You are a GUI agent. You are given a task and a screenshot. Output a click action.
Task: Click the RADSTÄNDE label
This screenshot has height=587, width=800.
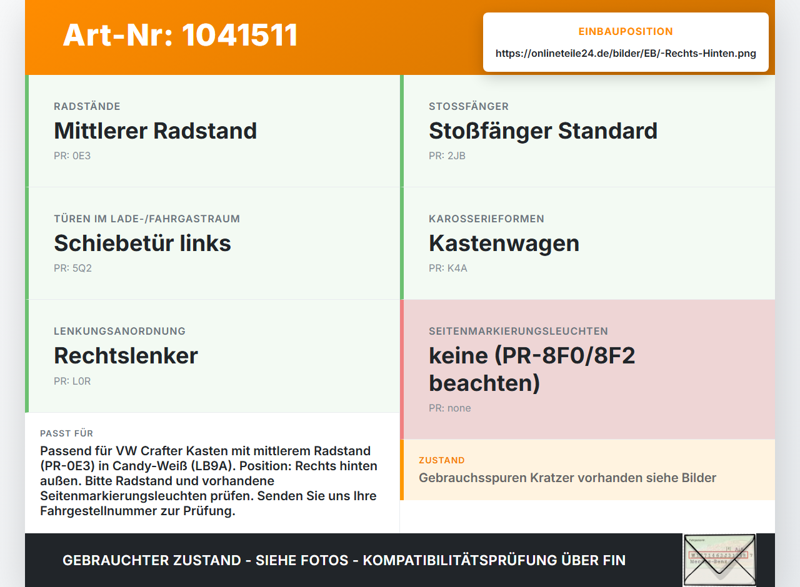coord(87,106)
